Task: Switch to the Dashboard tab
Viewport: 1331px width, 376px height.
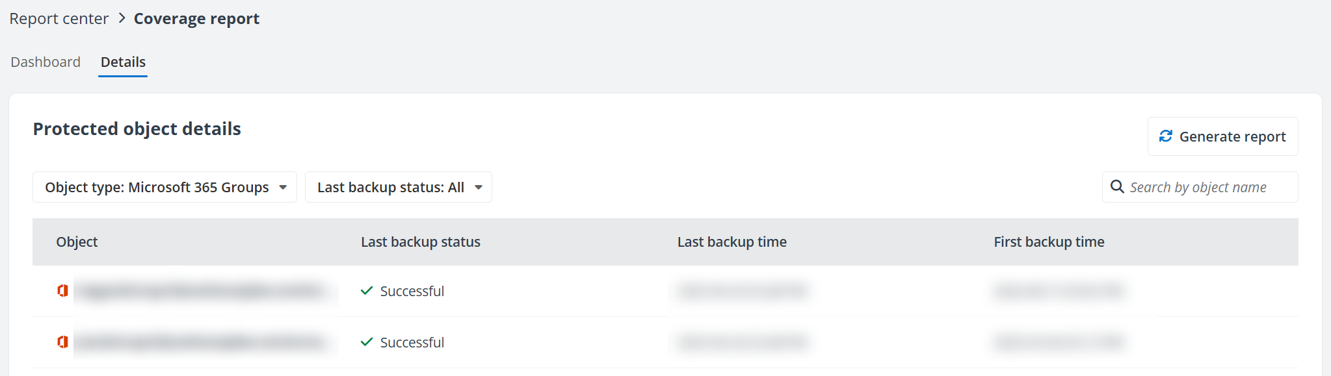Action: click(46, 62)
